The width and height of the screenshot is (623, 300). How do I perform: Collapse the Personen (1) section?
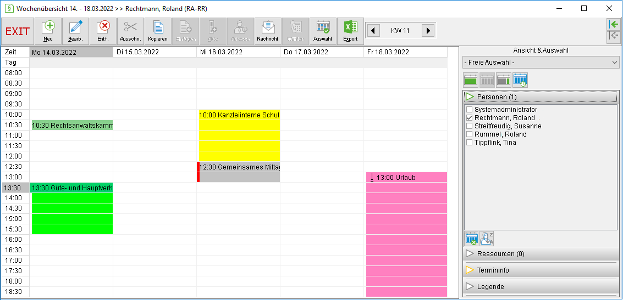[x=541, y=97]
